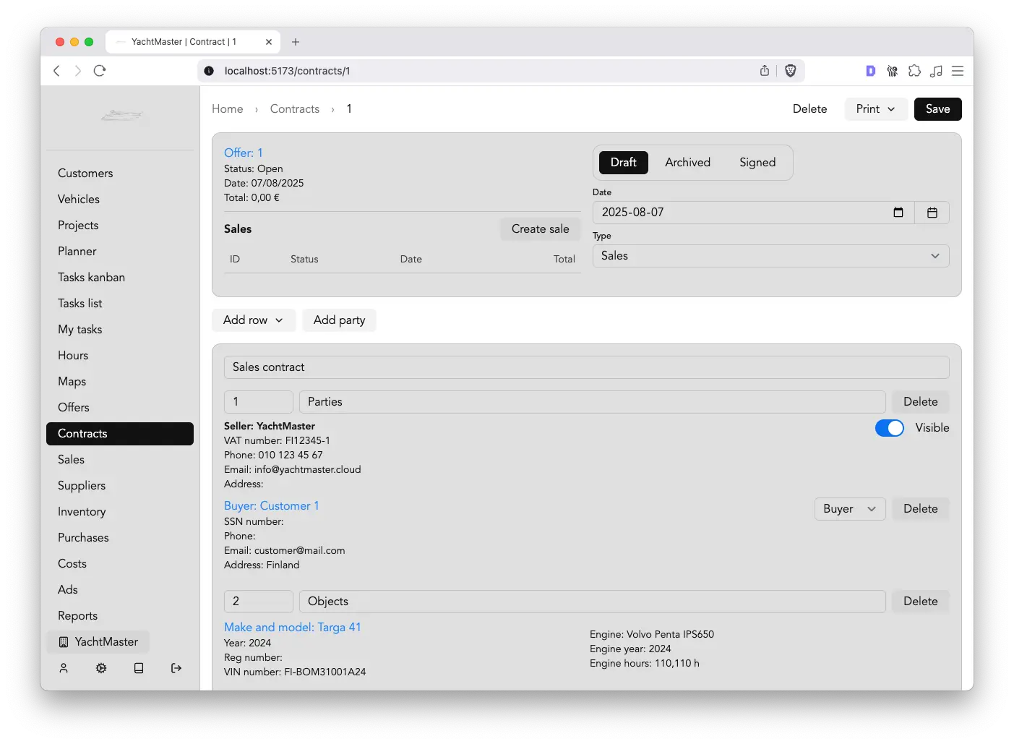The height and width of the screenshot is (744, 1014).
Task: Go to Tasks kanban in sidebar
Action: (x=91, y=278)
